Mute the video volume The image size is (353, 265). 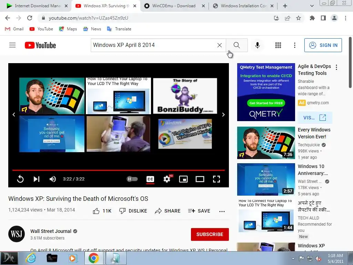(x=53, y=179)
